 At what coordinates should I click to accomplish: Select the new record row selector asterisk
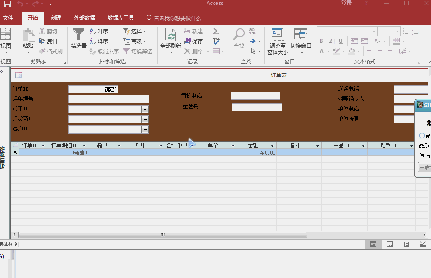[x=15, y=152]
